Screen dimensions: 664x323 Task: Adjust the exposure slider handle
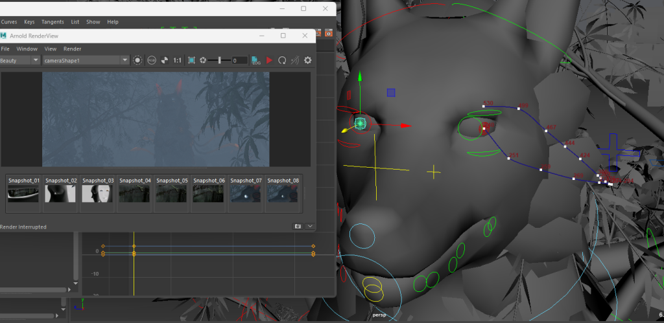point(219,60)
